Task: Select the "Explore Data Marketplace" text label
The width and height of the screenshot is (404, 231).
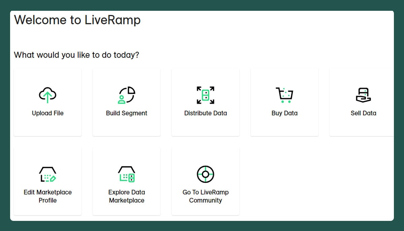Action: point(127,196)
